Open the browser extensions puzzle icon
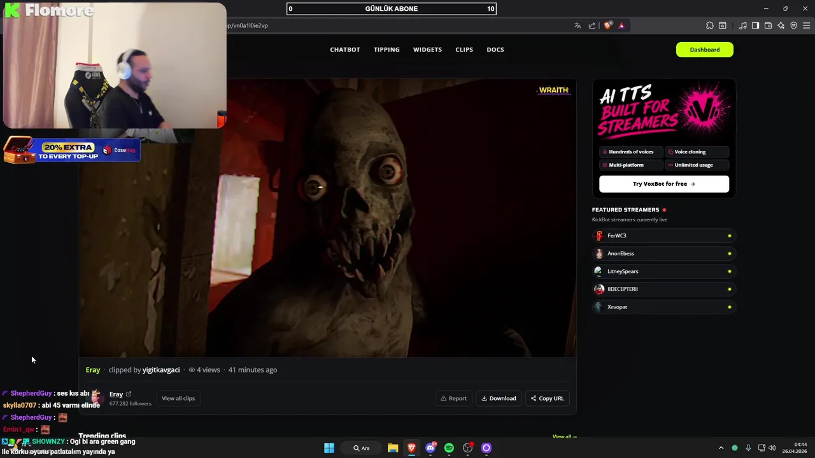The width and height of the screenshot is (815, 458). 710,25
